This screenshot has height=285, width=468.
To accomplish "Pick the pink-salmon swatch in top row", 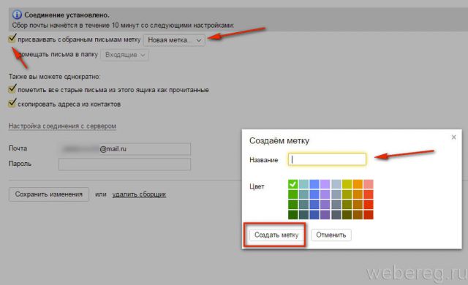I will tap(369, 184).
